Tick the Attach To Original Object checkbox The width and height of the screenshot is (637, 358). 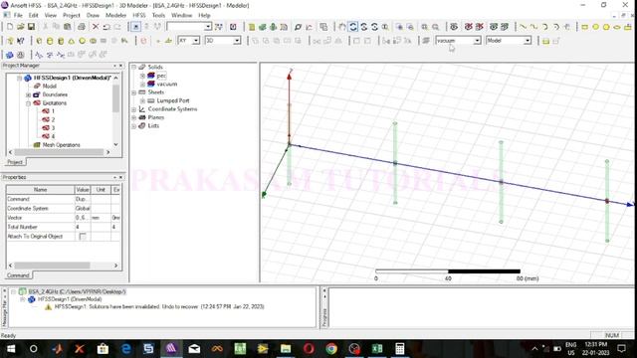[x=83, y=237]
